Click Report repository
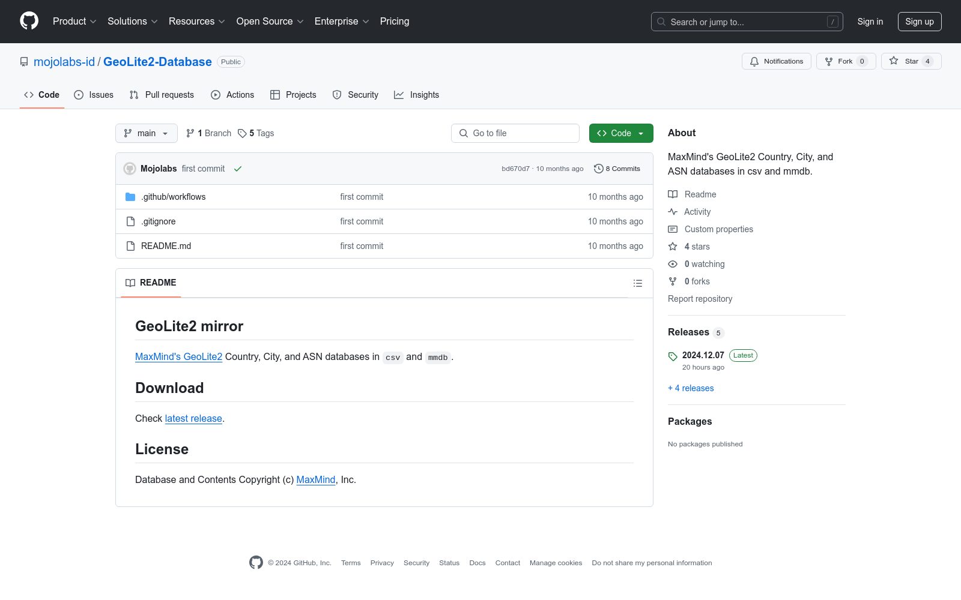The height and width of the screenshot is (600, 961). (x=700, y=299)
